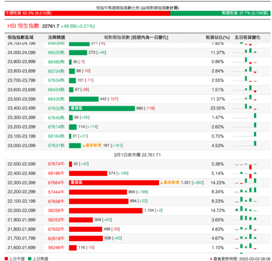Click warrant link 67645熊
This screenshot has width=272, height=261.
click(x=56, y=118)
